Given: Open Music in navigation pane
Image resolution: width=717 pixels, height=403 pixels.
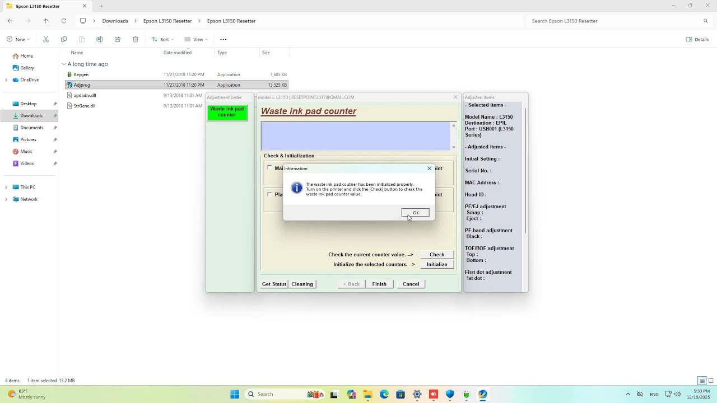Looking at the screenshot, I should pos(26,152).
